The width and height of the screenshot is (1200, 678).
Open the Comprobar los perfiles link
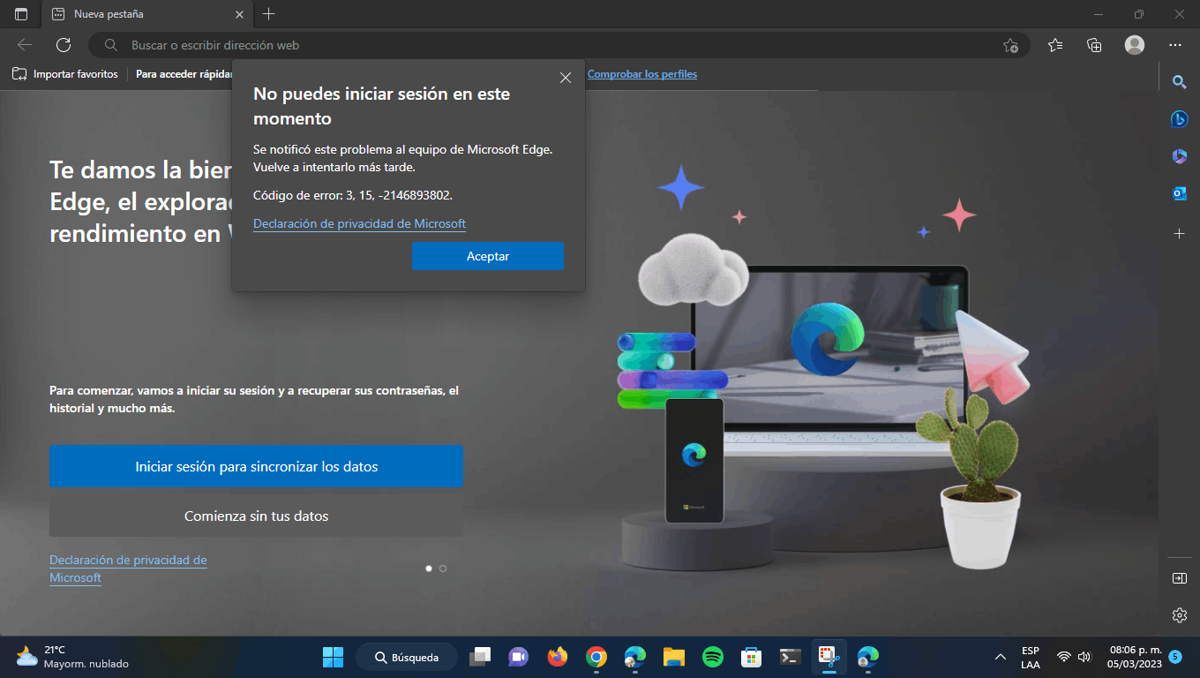coord(642,74)
